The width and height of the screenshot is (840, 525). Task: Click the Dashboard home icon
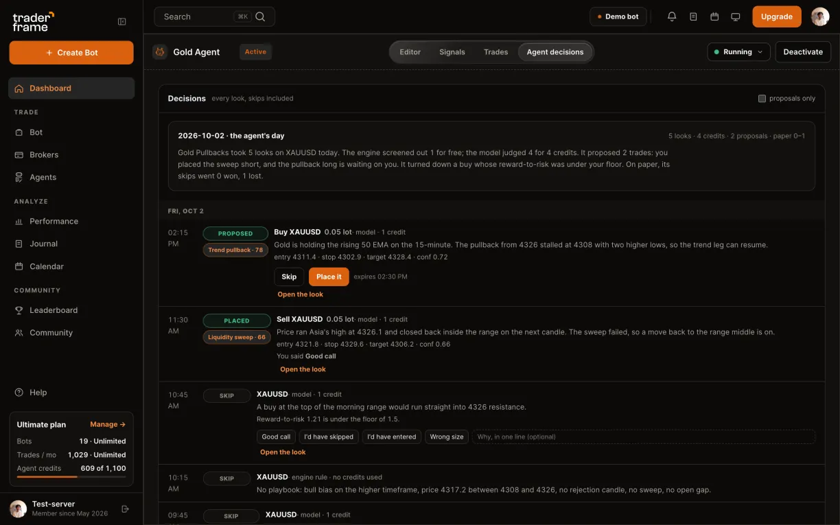[x=19, y=89]
